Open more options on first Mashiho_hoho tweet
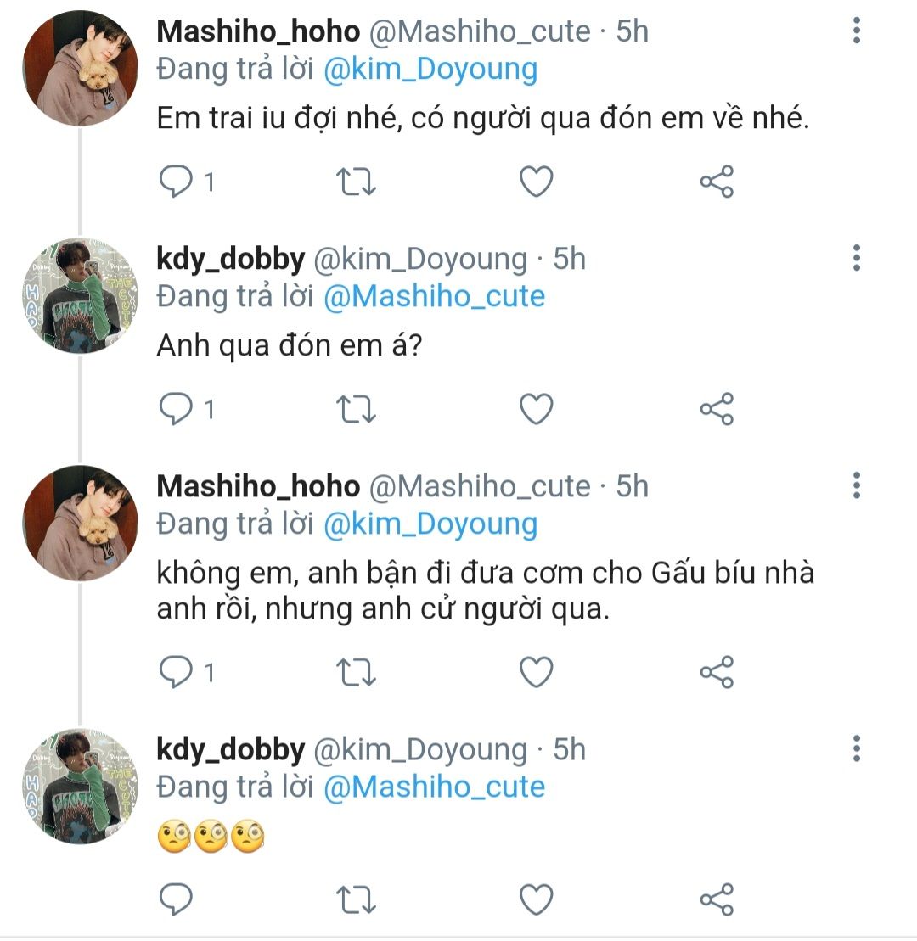Screen dimensions: 917x941 point(857,31)
